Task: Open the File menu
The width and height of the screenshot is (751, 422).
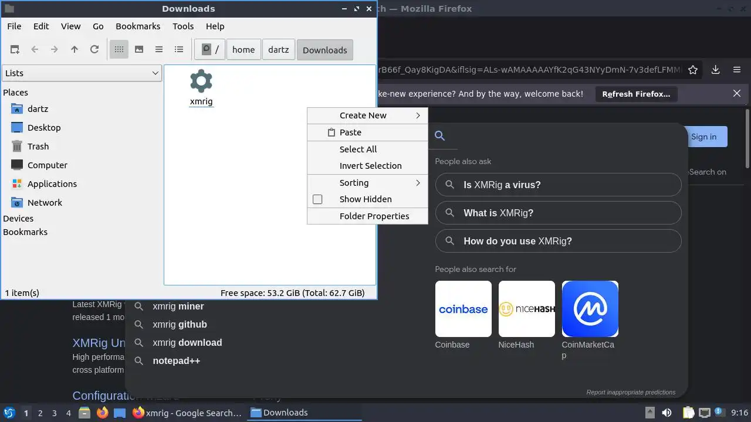Action: (14, 26)
